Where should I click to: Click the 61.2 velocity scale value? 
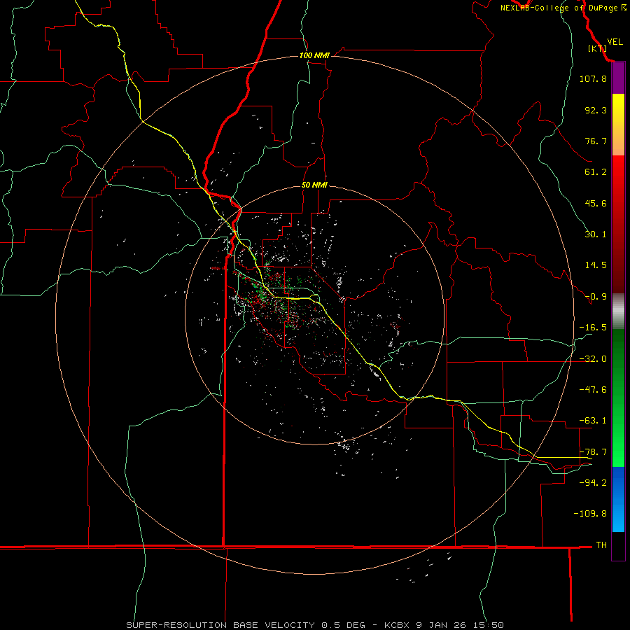[x=596, y=172]
